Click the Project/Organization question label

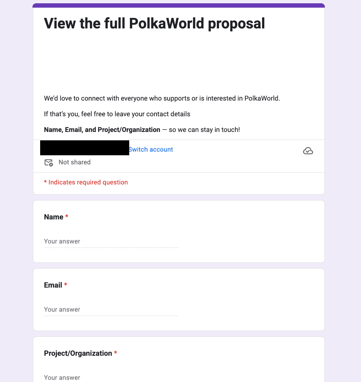tap(78, 353)
